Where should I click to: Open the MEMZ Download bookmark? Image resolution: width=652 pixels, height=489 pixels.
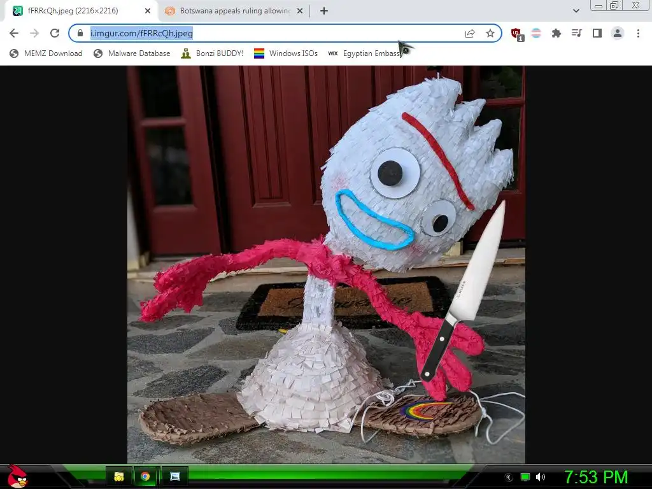(x=46, y=53)
